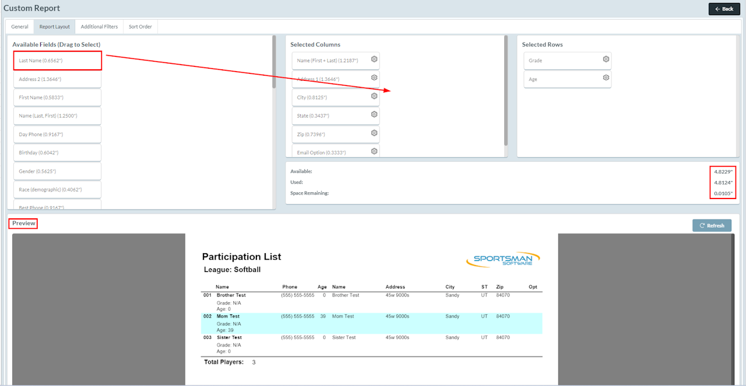This screenshot has width=746, height=386.
Task: Click the Age selected row card
Action: pos(568,79)
